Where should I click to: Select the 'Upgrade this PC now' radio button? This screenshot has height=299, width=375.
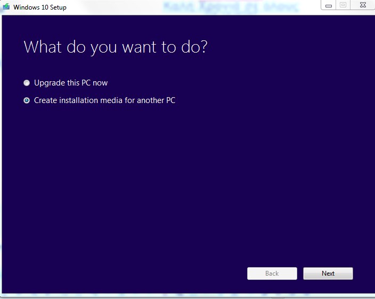click(27, 83)
